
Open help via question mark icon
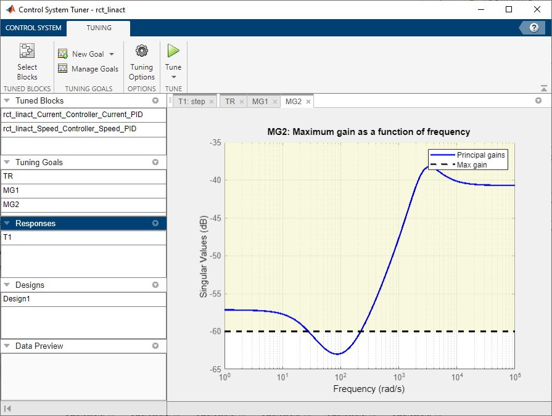coord(533,28)
